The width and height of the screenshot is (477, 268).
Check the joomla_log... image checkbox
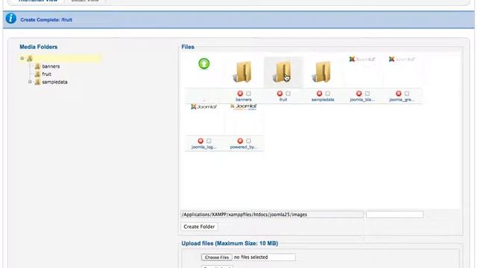click(209, 141)
